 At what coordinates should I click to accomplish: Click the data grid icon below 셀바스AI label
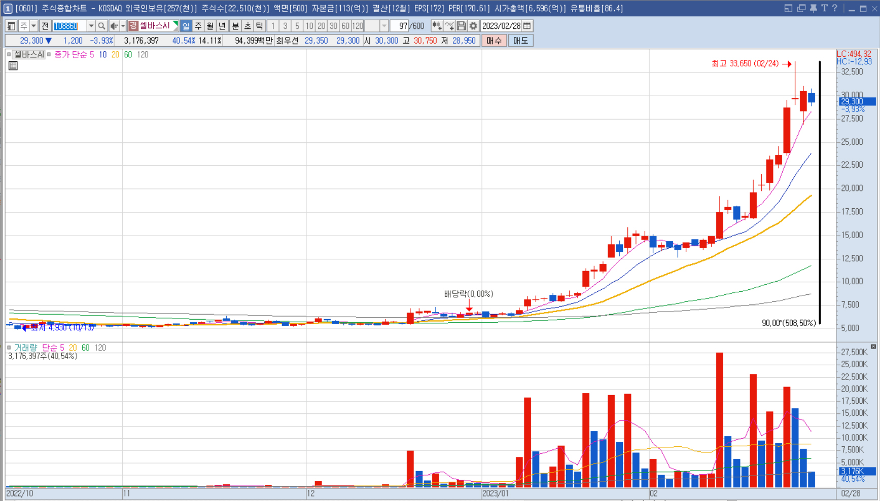(13, 65)
